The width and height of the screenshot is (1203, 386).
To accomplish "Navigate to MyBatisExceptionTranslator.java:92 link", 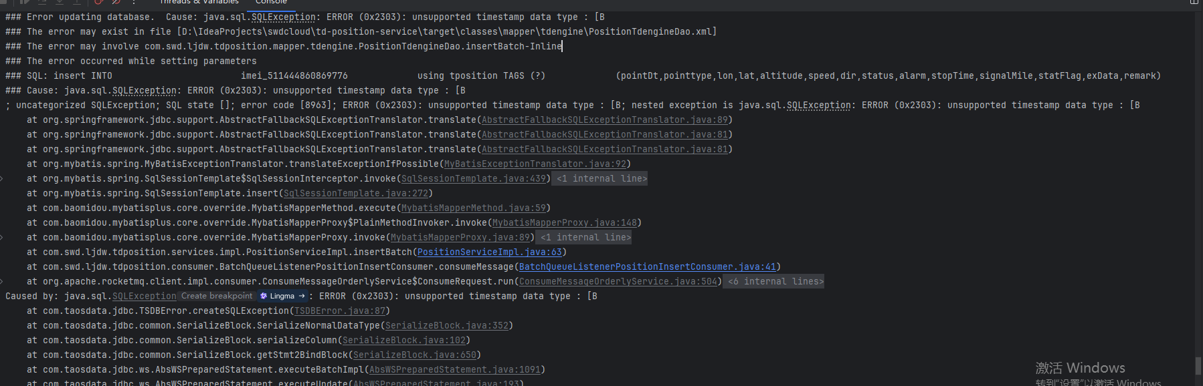I will pyautogui.click(x=535, y=164).
